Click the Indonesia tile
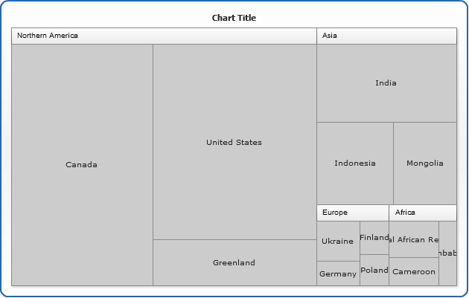 tap(355, 163)
